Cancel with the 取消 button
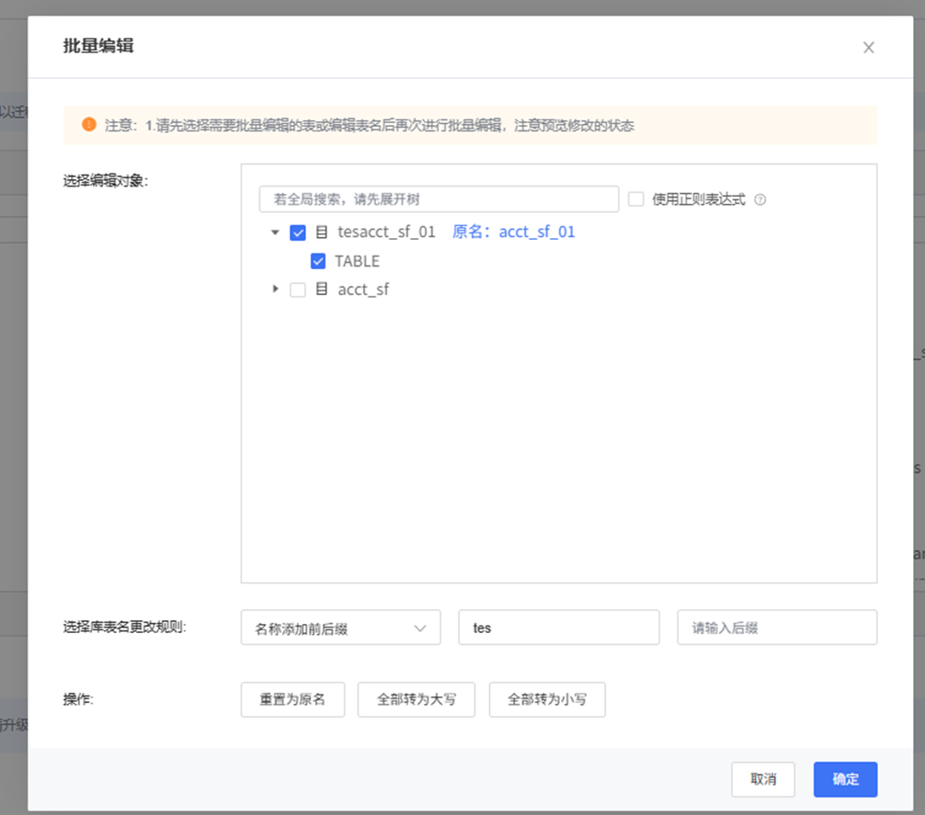Screen dimensions: 925x815 tap(763, 779)
